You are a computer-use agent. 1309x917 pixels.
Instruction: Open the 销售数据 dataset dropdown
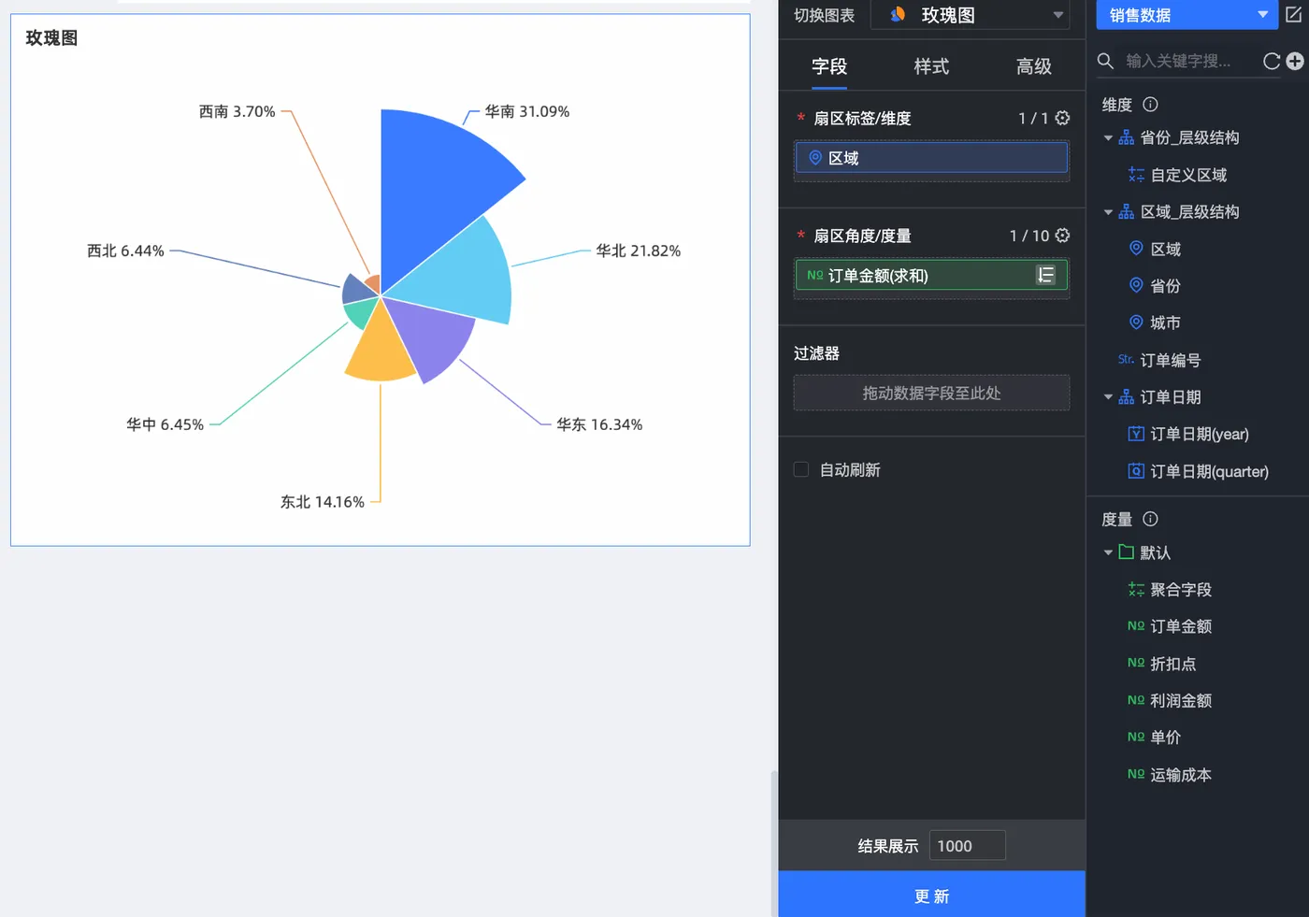pos(1187,15)
